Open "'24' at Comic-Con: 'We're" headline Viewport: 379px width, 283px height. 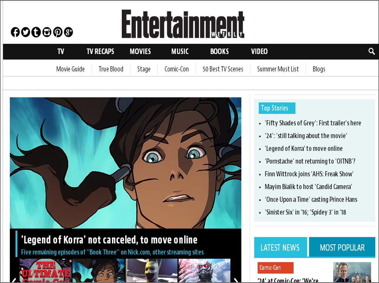click(288, 280)
